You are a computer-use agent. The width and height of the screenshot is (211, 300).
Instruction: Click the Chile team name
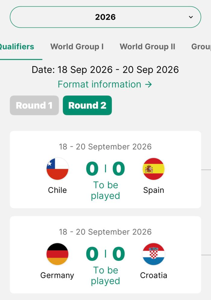pyautogui.click(x=57, y=190)
